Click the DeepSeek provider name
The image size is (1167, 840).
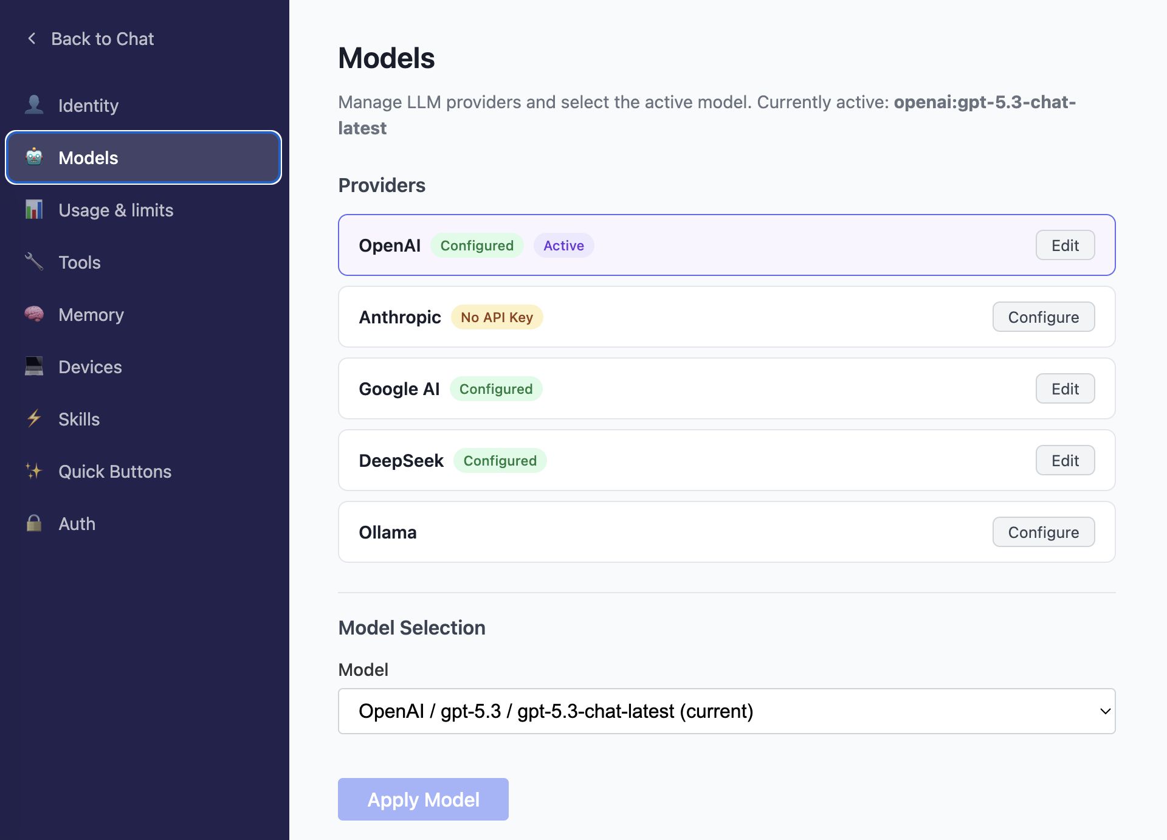[401, 461]
